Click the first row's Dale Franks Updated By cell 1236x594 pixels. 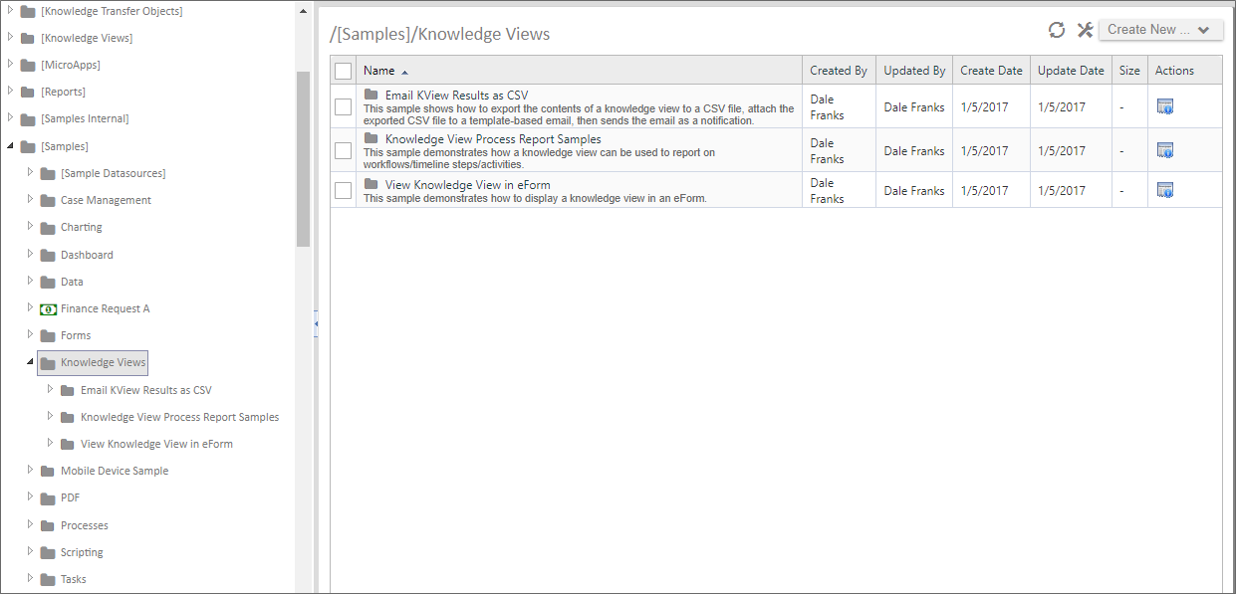pyautogui.click(x=914, y=106)
